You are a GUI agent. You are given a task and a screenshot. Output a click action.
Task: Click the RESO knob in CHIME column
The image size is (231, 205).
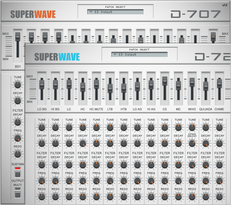click(220, 196)
